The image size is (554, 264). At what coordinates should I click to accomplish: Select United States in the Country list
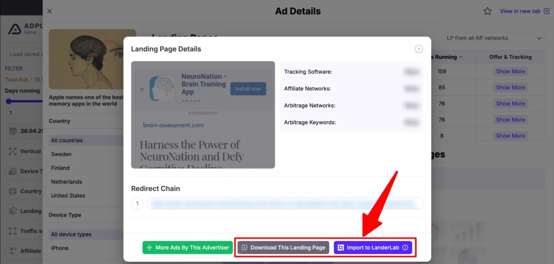pyautogui.click(x=68, y=195)
